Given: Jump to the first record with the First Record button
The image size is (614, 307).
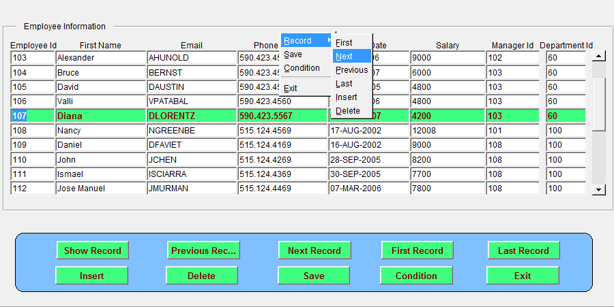Looking at the screenshot, I should pos(418,251).
